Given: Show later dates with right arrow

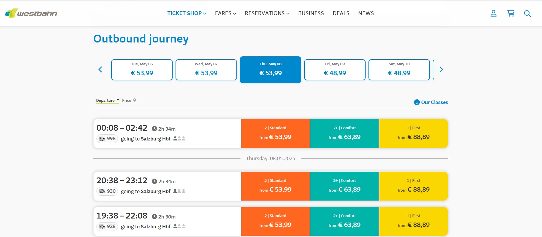Looking at the screenshot, I should click(441, 69).
